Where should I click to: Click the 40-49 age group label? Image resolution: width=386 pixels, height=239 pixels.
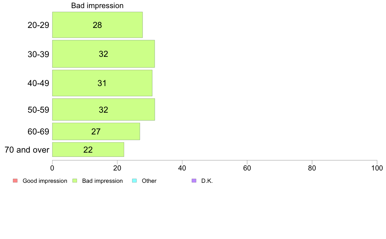click(x=38, y=83)
